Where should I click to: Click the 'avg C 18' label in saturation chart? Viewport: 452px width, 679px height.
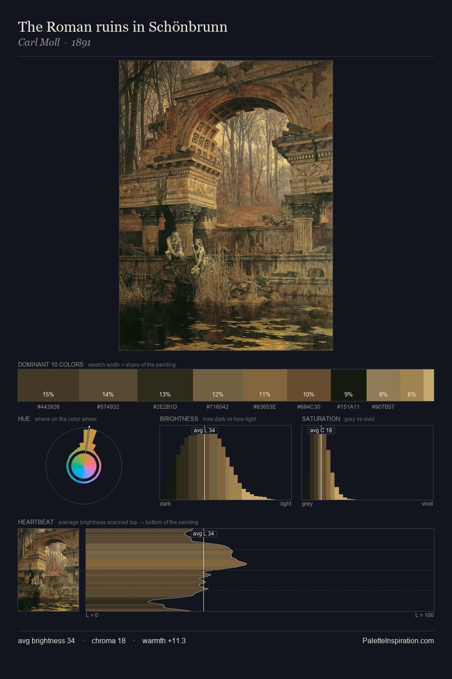tap(321, 430)
